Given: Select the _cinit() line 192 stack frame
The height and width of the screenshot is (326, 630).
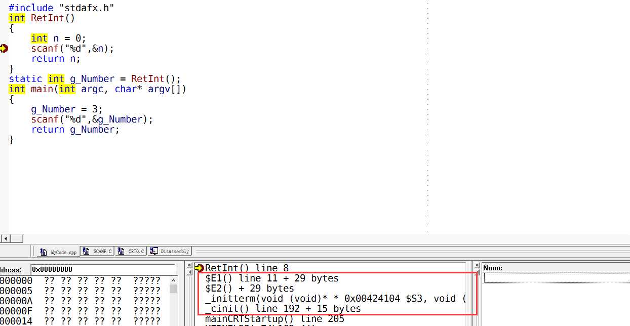Looking at the screenshot, I should pos(283,308).
